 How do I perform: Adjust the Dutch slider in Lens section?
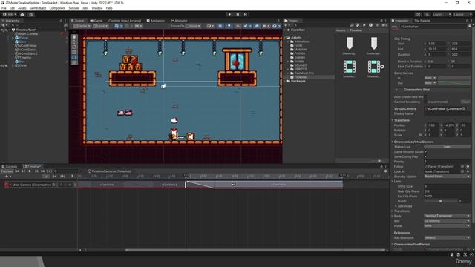pyautogui.click(x=440, y=201)
